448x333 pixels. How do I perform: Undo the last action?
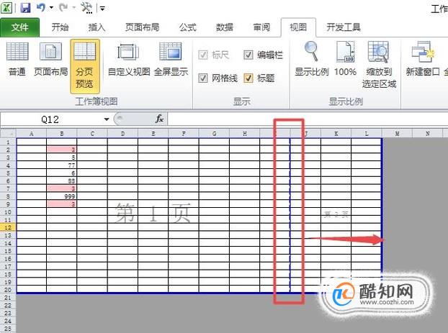40,7
